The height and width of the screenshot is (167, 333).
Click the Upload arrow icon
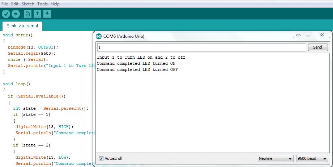pyautogui.click(x=16, y=14)
